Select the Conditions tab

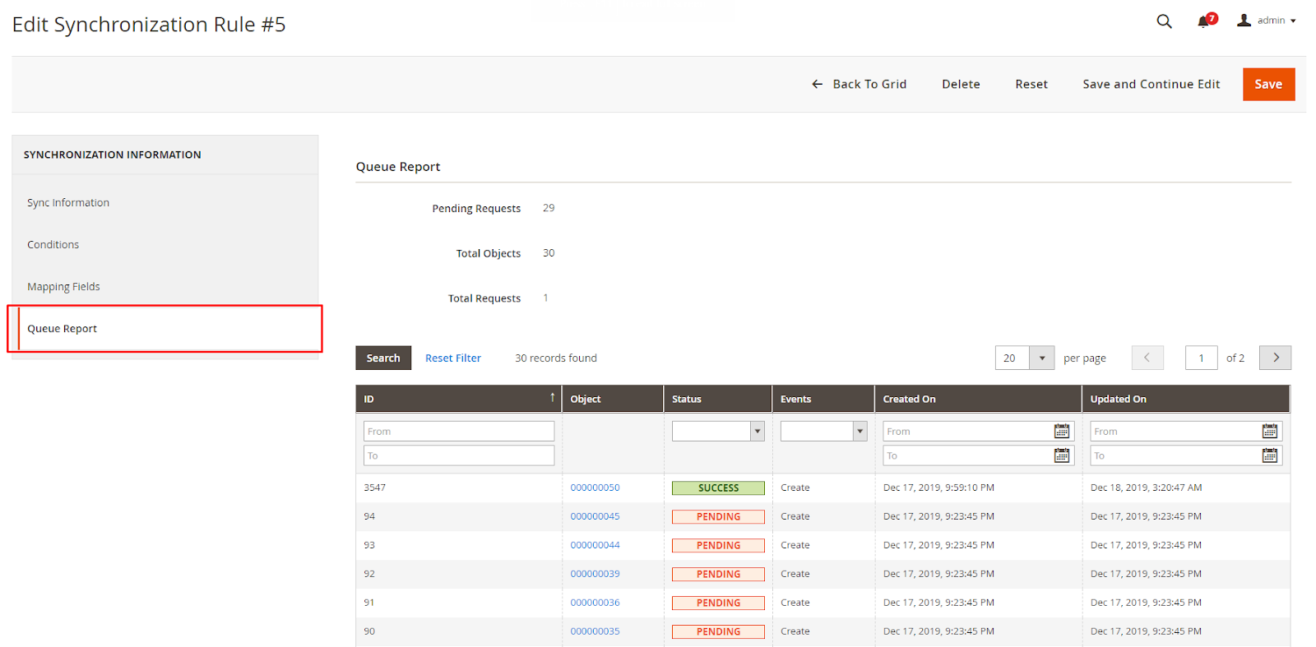coord(53,245)
